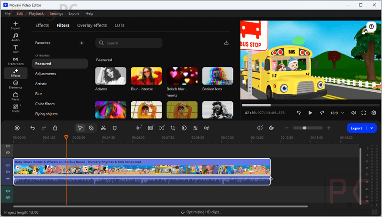This screenshot has width=382, height=217.
Task: Download more filters with the download icon
Action: click(x=226, y=43)
